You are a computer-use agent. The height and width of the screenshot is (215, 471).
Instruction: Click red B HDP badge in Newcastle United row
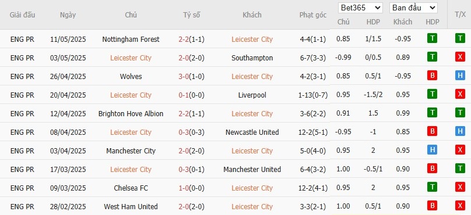coord(432,131)
